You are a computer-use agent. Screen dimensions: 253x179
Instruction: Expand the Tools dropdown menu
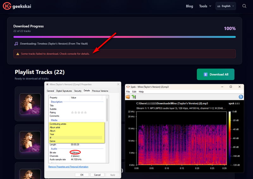pos(205,6)
